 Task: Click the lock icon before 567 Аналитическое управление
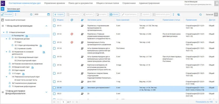[x=10, y=83]
